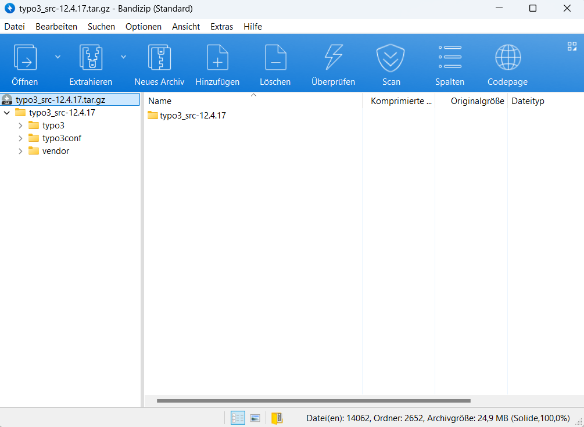The width and height of the screenshot is (584, 427).
Task: Collapse the typo3_src-12.4.17 tree folder
Action: [x=7, y=113]
